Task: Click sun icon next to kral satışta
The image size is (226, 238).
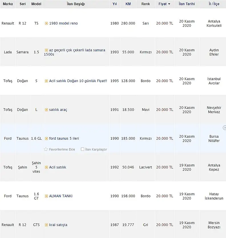Action: 46,225
